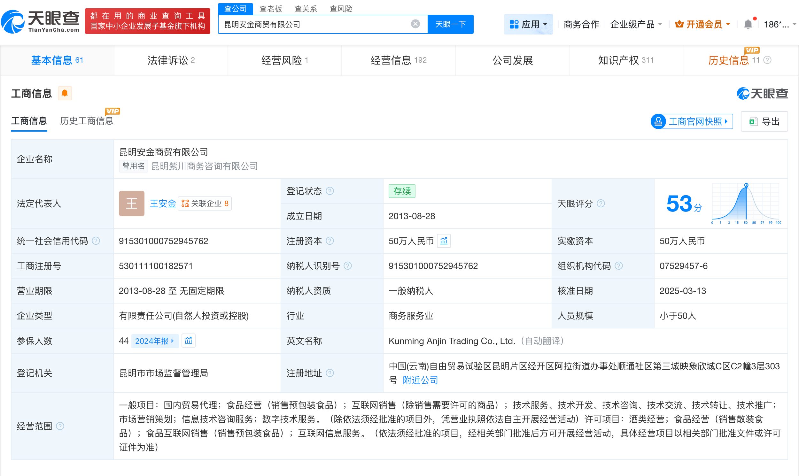Click the chart icon next to insured persons
Viewport: 799px width, 476px height.
click(x=188, y=341)
